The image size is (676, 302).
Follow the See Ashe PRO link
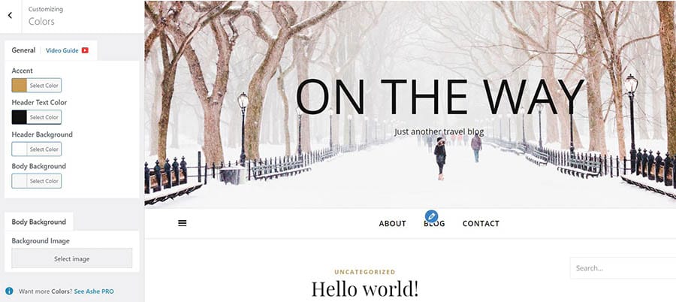coord(94,291)
